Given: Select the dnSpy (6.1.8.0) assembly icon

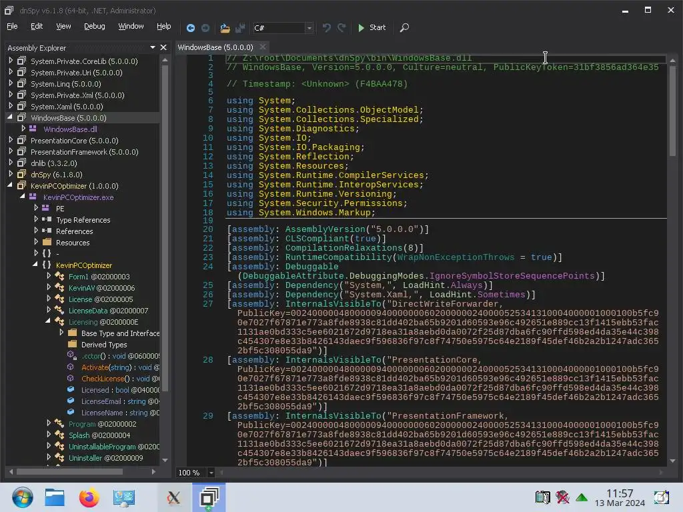Looking at the screenshot, I should point(21,174).
